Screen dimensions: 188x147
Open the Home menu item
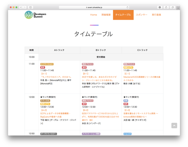93,15
